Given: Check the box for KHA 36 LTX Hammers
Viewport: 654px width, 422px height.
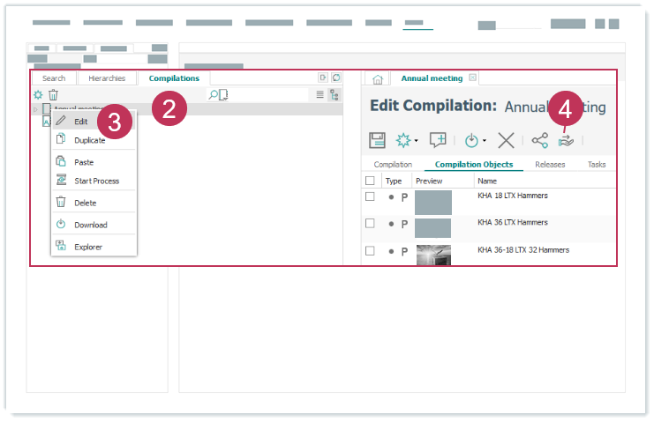Looking at the screenshot, I should 371,224.
